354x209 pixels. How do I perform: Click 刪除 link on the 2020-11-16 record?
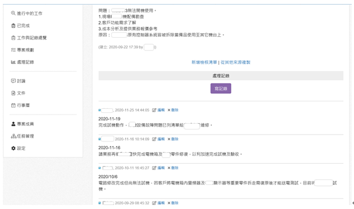tap(175, 139)
